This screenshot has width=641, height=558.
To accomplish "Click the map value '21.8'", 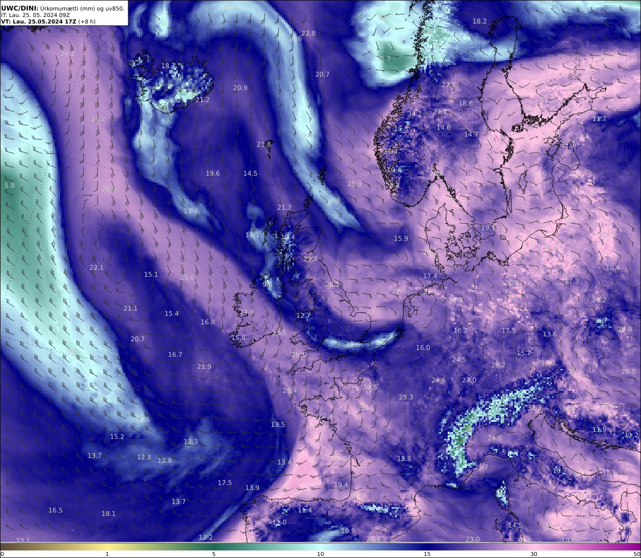I will coord(264,144).
